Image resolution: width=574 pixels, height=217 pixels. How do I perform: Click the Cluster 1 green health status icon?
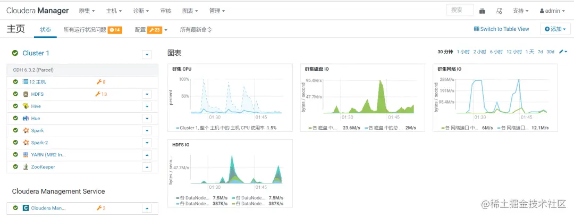tap(15, 53)
